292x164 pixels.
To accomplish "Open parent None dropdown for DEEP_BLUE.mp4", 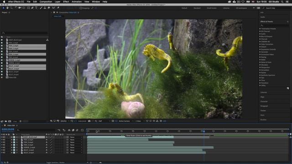I will pos(76,137).
